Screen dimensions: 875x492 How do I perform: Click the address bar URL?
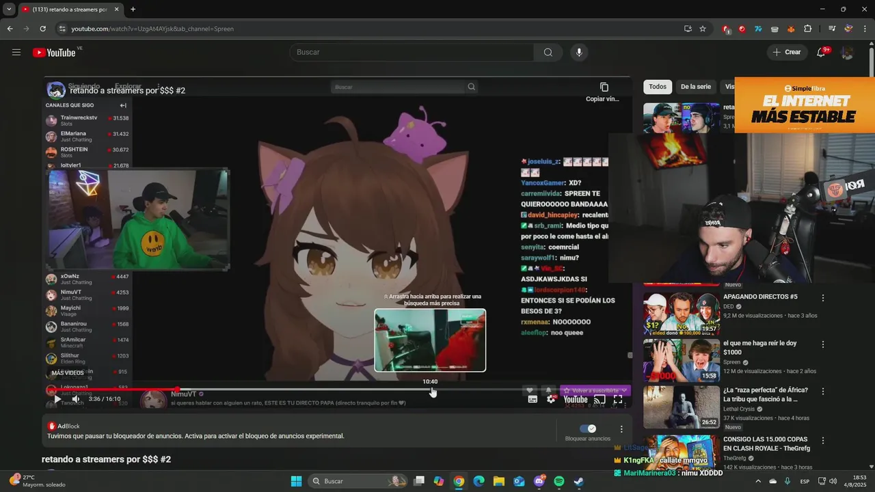coord(152,29)
